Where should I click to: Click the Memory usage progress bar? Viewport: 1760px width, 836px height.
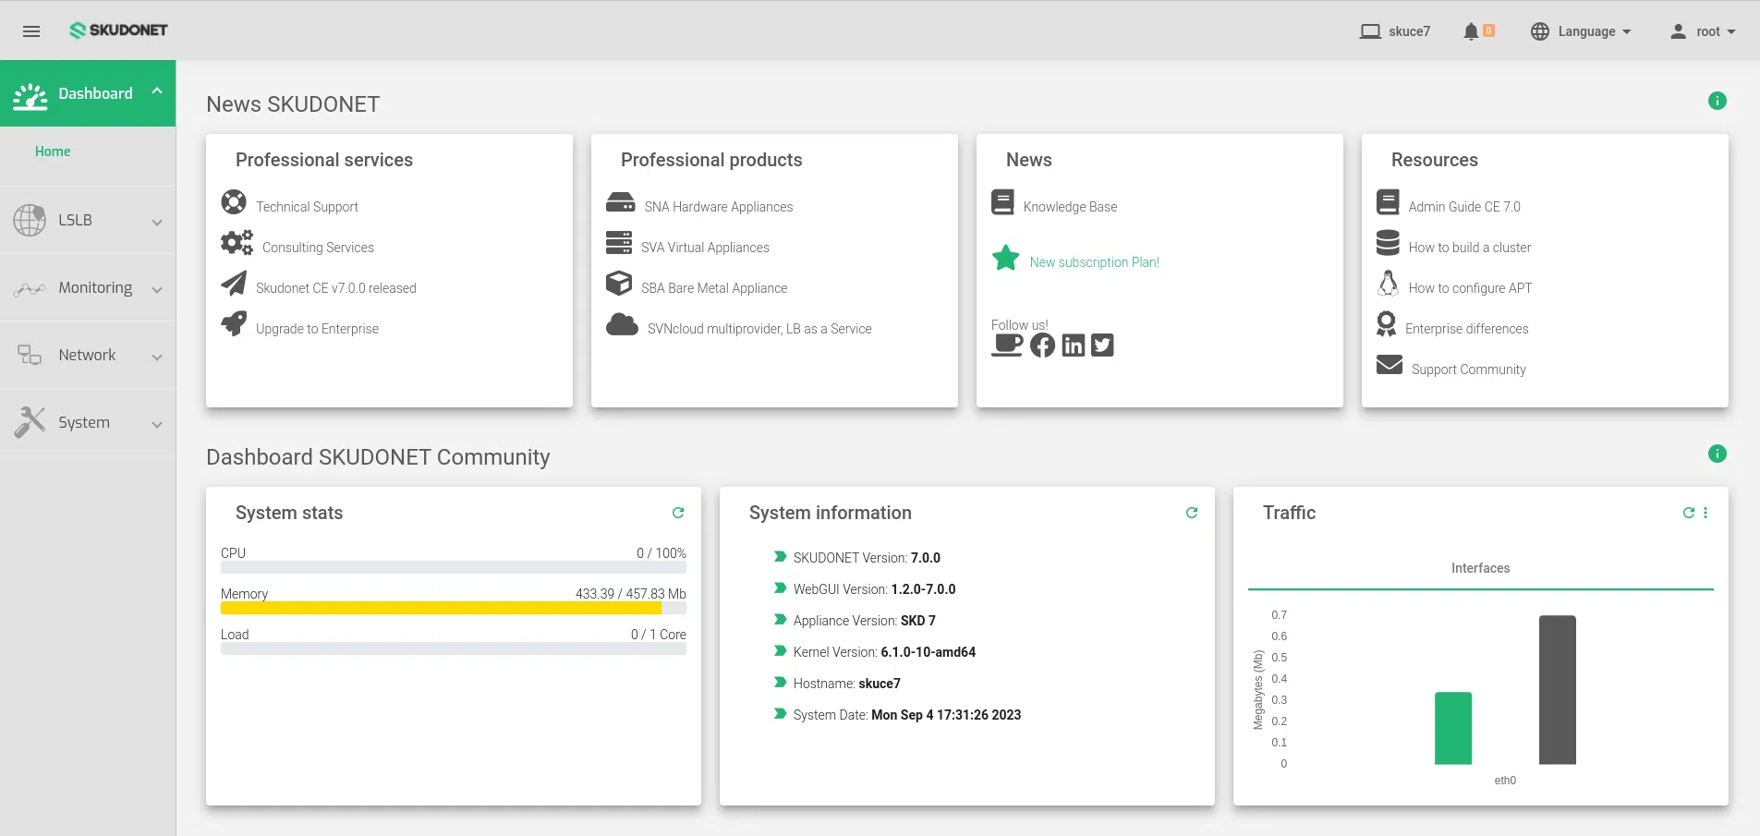453,608
